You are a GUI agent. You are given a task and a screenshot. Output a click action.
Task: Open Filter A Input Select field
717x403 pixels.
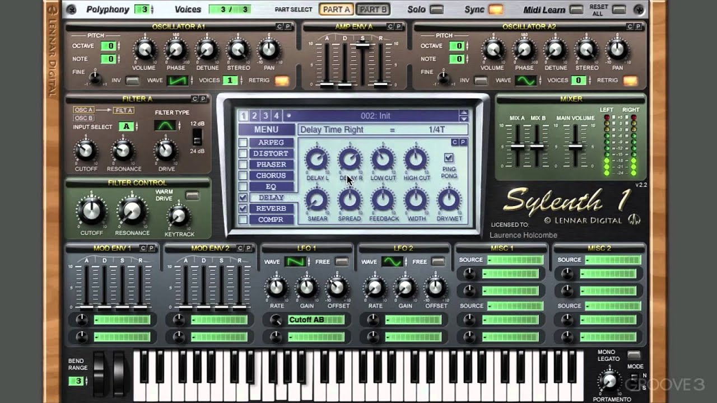point(127,126)
